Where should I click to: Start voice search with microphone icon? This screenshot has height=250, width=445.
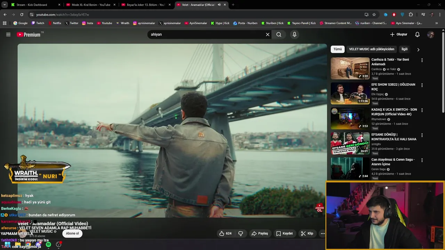(294, 34)
